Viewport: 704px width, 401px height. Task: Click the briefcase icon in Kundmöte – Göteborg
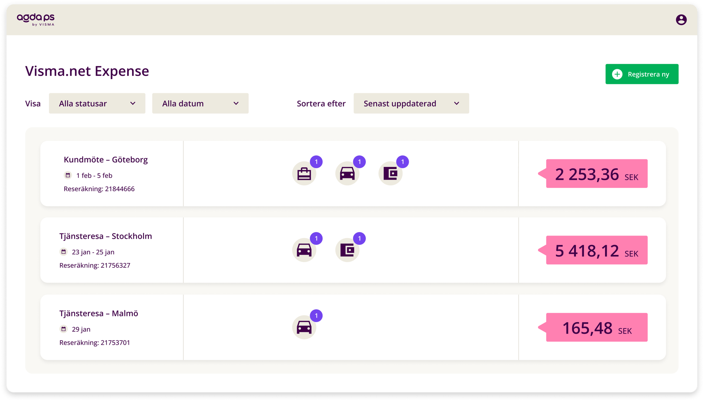tap(304, 174)
